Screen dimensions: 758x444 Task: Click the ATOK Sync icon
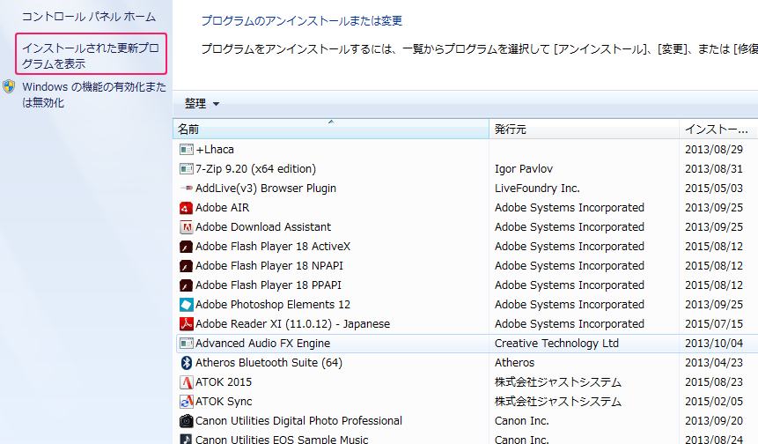(x=186, y=402)
